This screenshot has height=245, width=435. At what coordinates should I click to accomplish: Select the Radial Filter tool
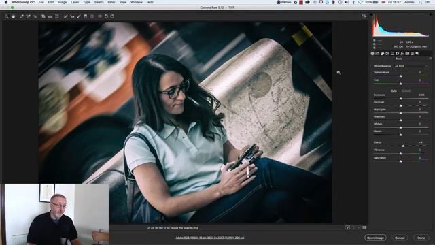(x=92, y=16)
